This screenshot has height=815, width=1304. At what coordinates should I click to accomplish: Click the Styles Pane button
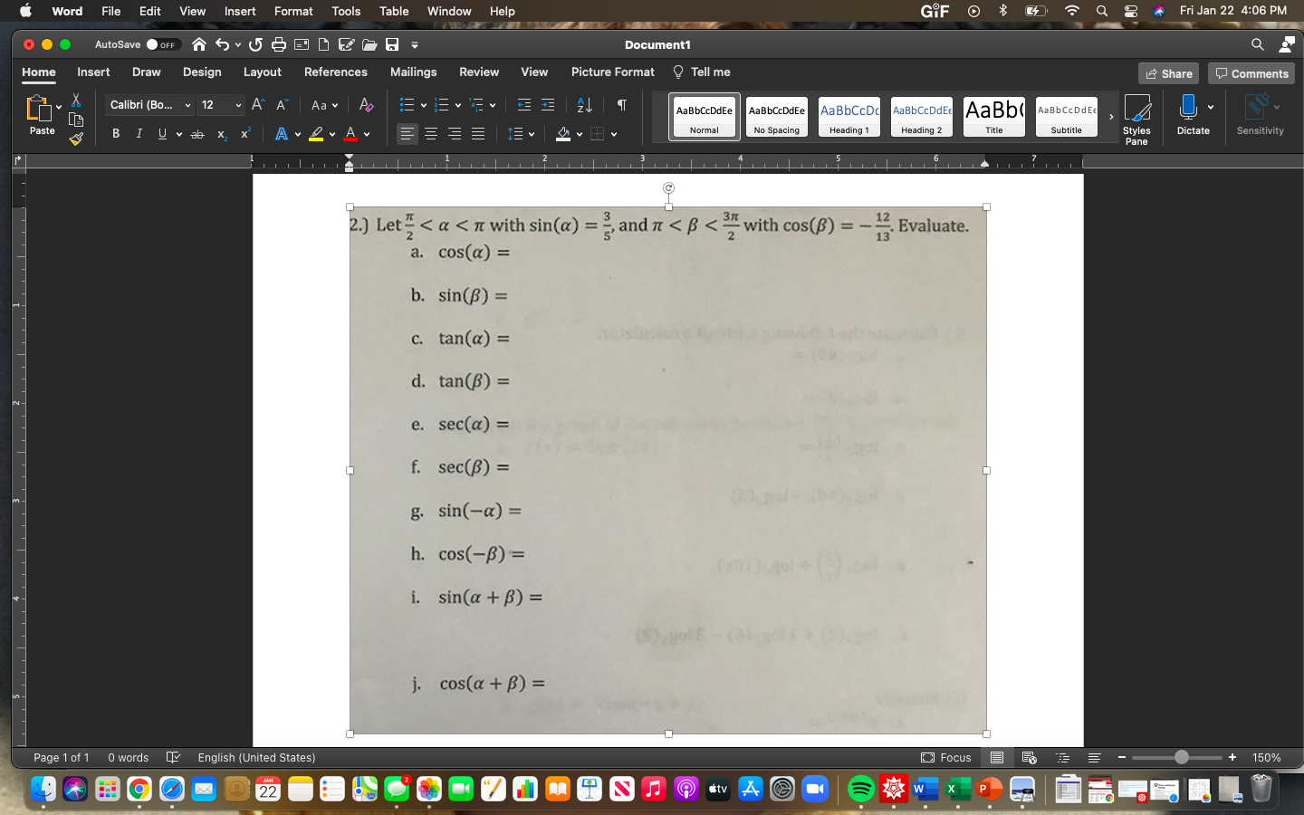point(1136,118)
